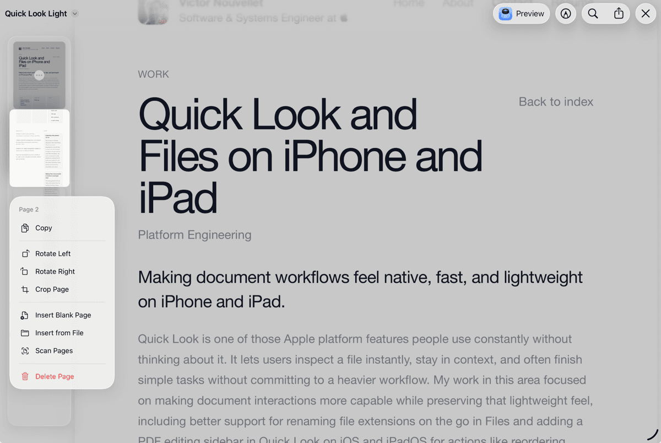Click the folder icon next to Insert from File
661x443 pixels.
(x=26, y=332)
